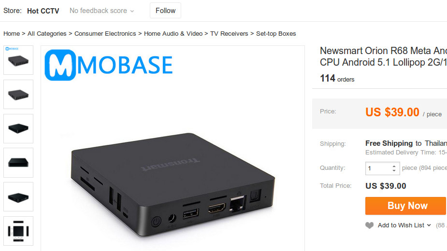Click the quantity input field
This screenshot has height=251, width=447.
click(378, 168)
